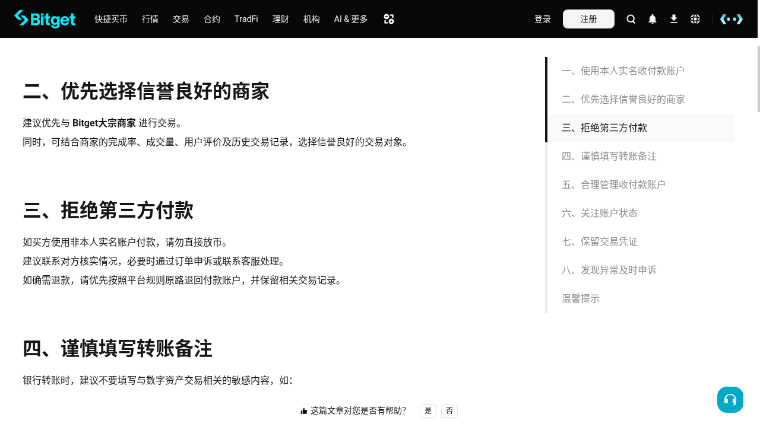The image size is (760, 427).
Task: Open the TradFi menu
Action: (246, 19)
